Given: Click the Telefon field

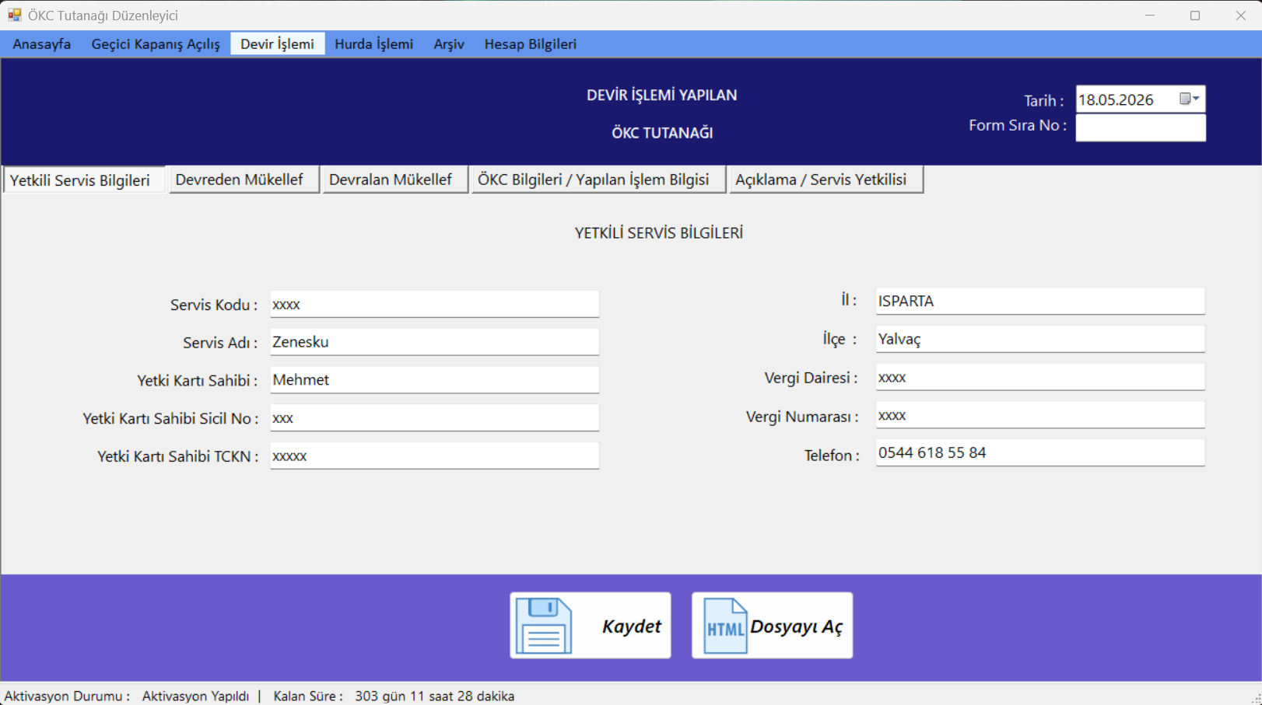Looking at the screenshot, I should [1040, 453].
